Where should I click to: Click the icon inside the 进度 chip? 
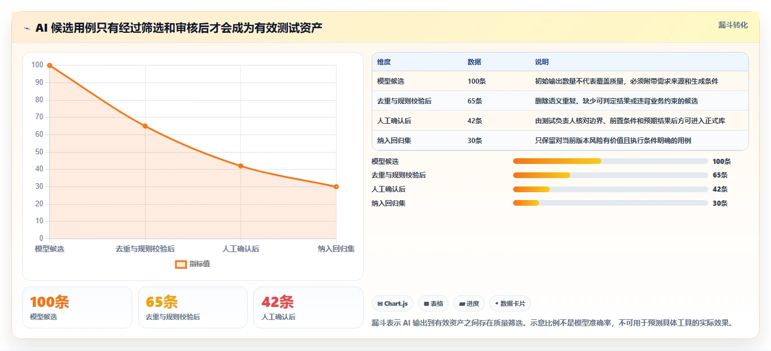click(x=462, y=304)
